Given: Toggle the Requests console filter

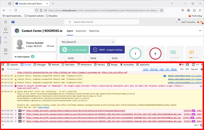Looking at the screenshot, I should [x=195, y=69].
